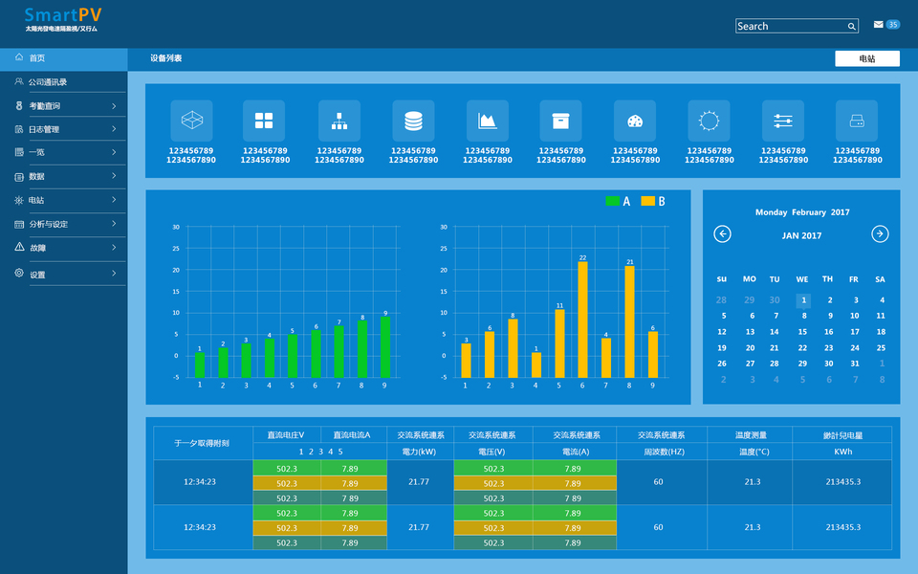Screen dimensions: 918x574
Task: Click the first row 12:34:23 cell
Action: coord(203,482)
